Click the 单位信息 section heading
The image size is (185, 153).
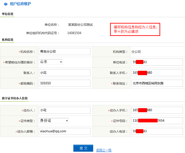pos(7,14)
